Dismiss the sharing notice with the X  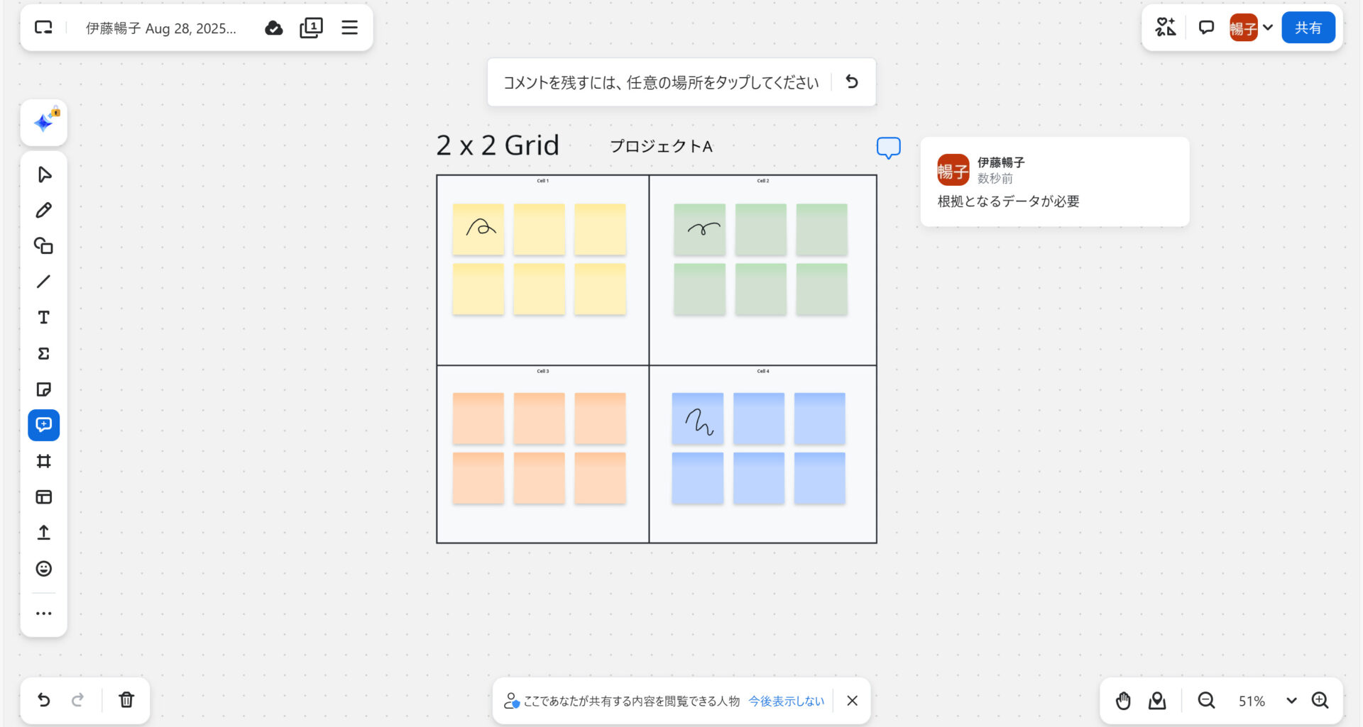click(x=852, y=701)
